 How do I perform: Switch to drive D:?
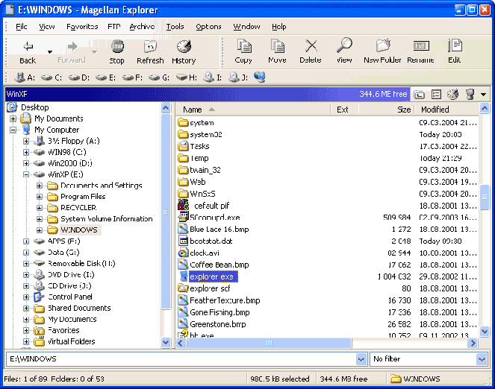[79, 78]
